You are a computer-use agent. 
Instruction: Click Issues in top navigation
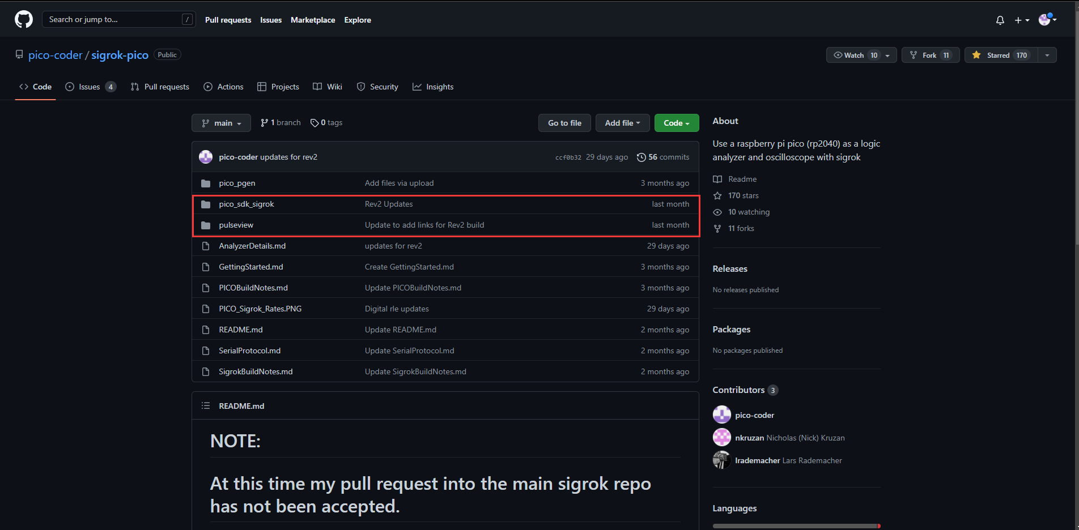click(271, 20)
